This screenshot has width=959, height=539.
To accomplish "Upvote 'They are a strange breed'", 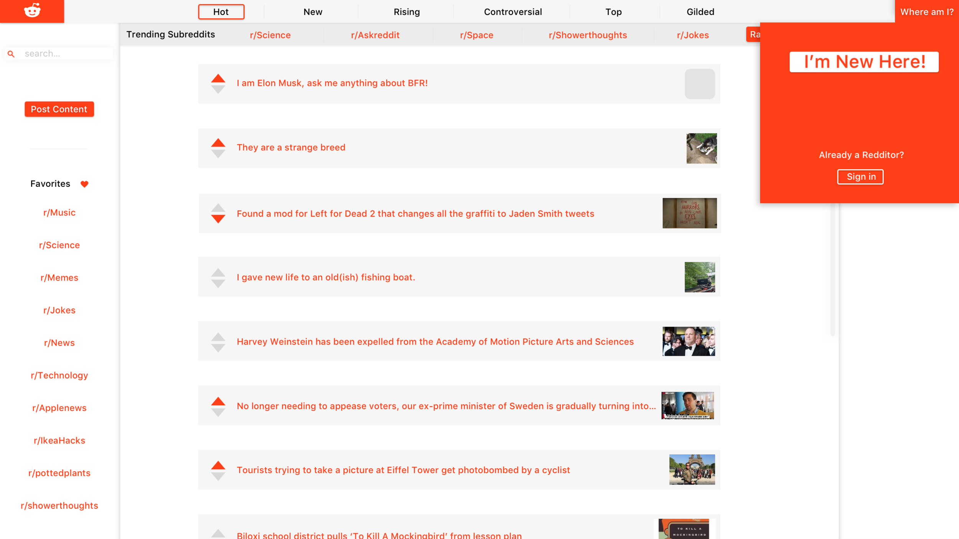I will pyautogui.click(x=218, y=143).
